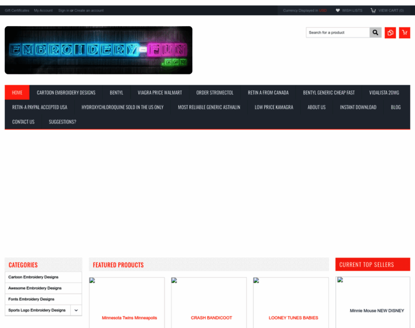Open the Blog menu item
Image resolution: width=415 pixels, height=328 pixels.
396,107
